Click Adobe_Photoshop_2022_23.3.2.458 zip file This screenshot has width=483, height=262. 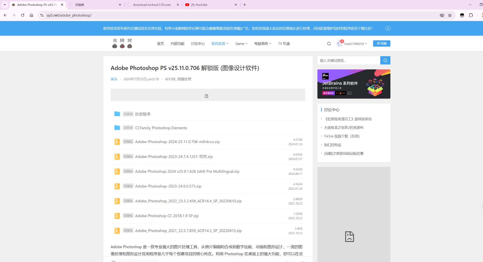pyautogui.click(x=188, y=201)
